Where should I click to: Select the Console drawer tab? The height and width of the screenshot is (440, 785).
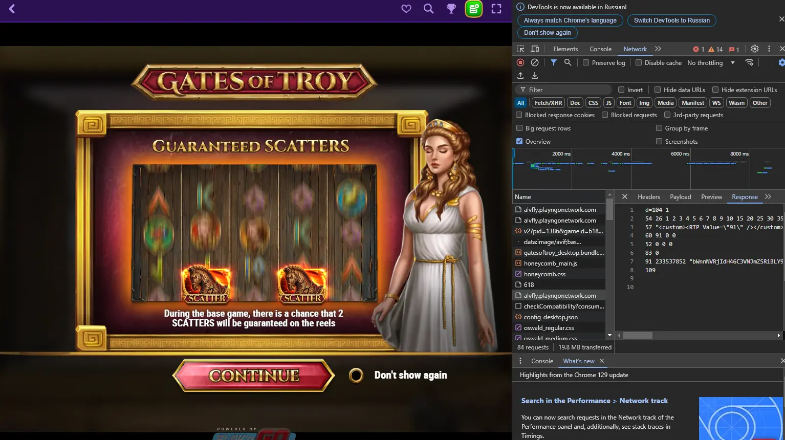(x=542, y=361)
